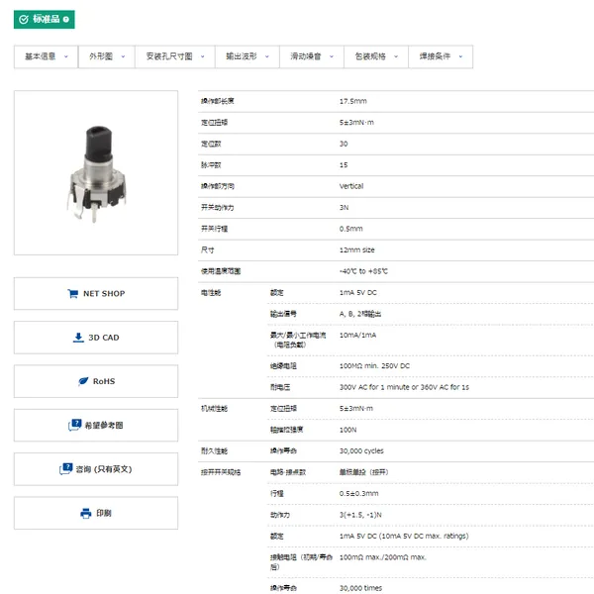594x594 pixels.
Task: Select the 操作部方向 label
Action: 218,186
